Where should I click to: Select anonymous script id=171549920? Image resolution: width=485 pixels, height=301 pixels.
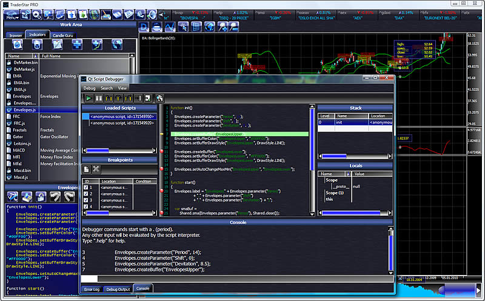pos(122,123)
